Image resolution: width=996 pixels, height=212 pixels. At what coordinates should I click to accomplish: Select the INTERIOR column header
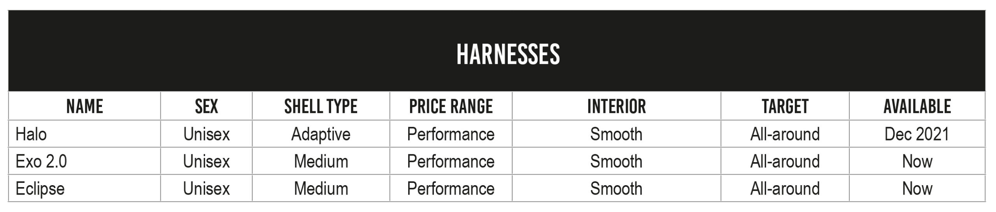coord(616,107)
